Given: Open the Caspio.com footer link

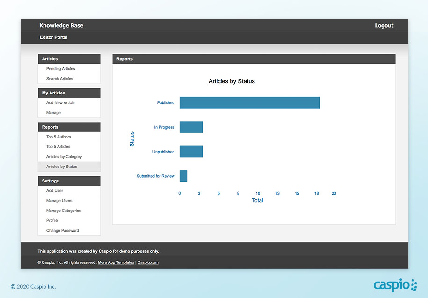Looking at the screenshot, I should click(148, 262).
